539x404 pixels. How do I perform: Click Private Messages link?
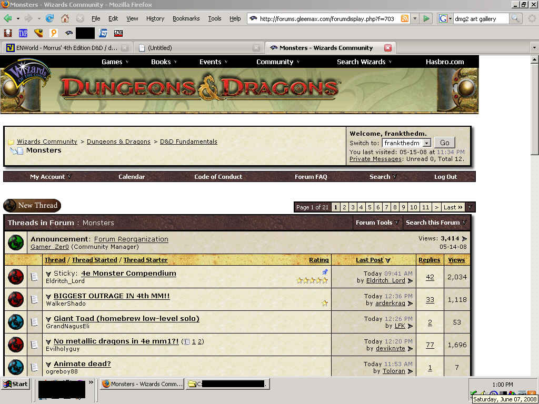tap(375, 159)
